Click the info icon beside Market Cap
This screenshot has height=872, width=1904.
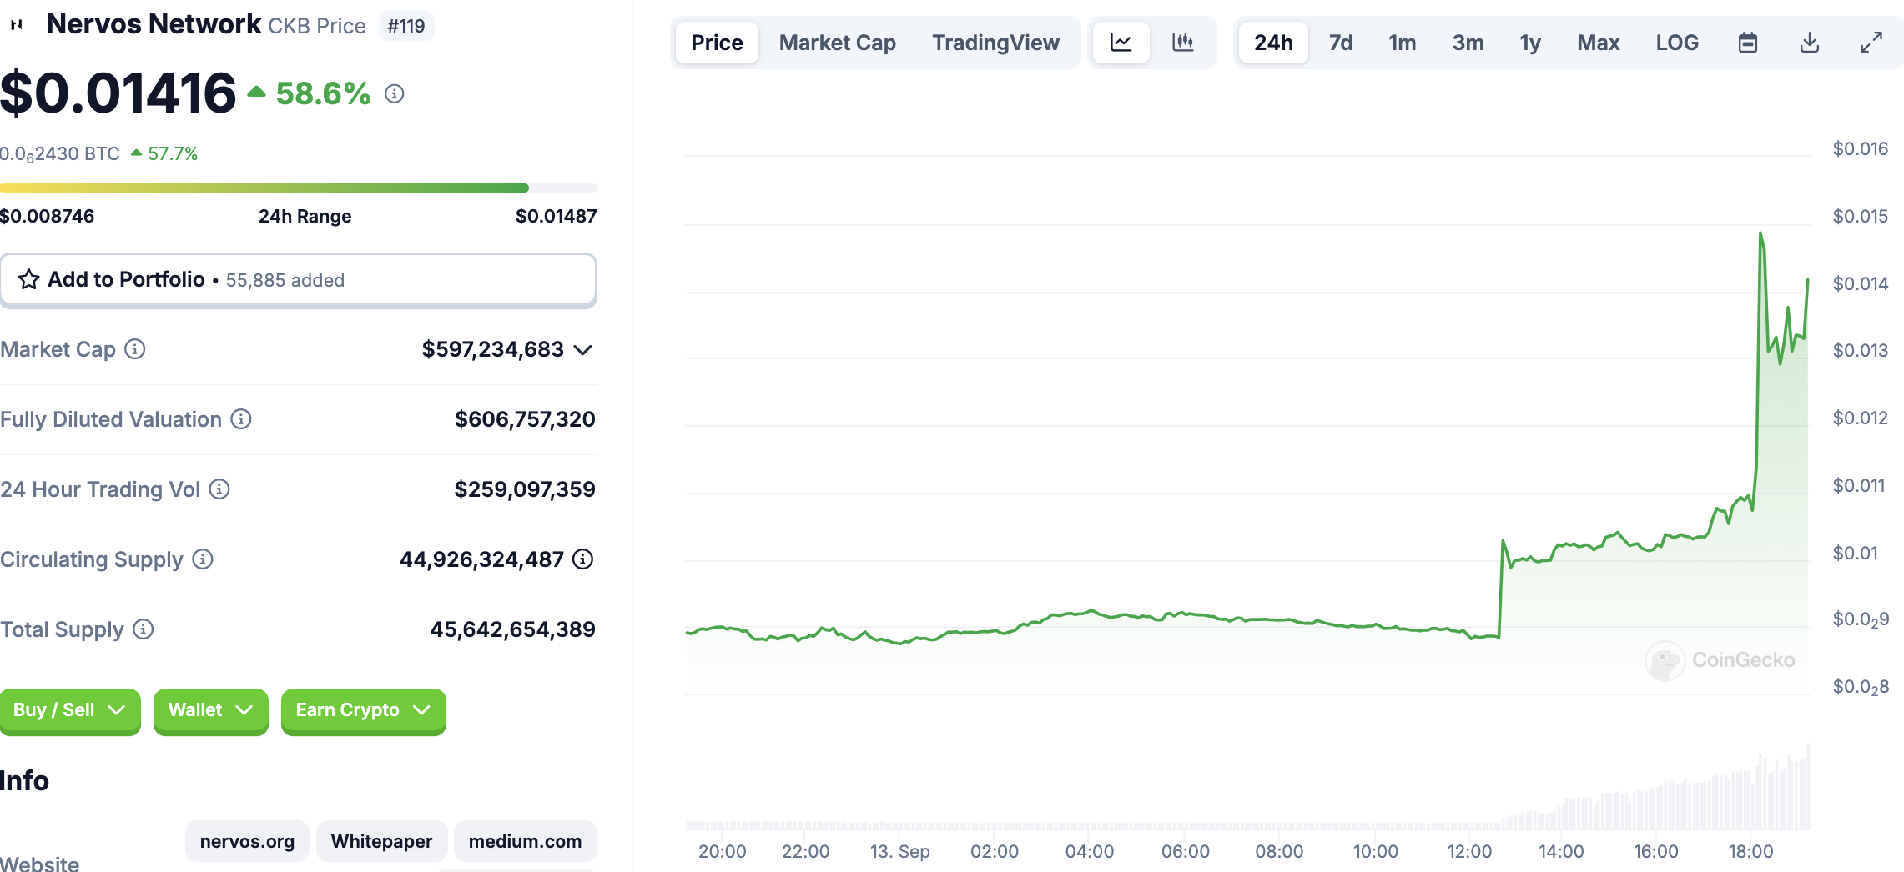pyautogui.click(x=135, y=349)
